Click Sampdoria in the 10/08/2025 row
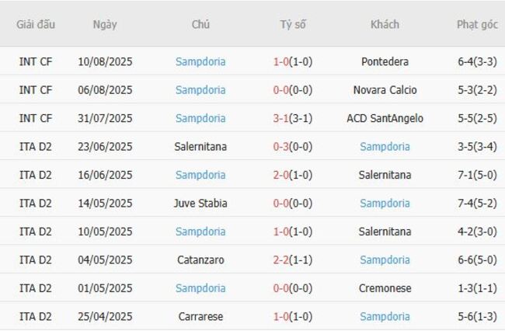The width and height of the screenshot is (505, 331). (200, 61)
